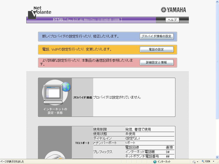Click the value 未使用
219x164 pixels.
pos(130,134)
